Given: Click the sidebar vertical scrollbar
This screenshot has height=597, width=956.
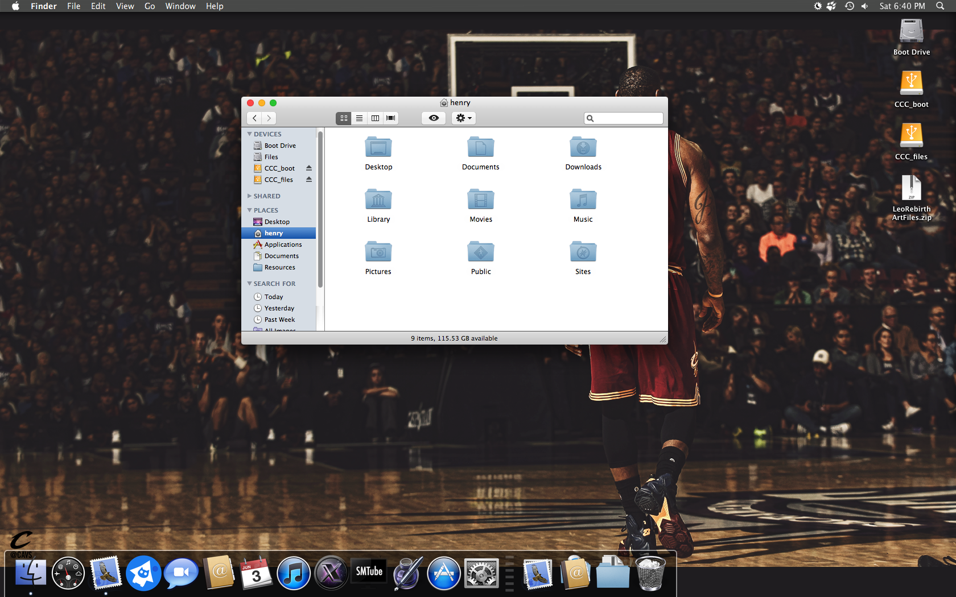Looking at the screenshot, I should 320,209.
